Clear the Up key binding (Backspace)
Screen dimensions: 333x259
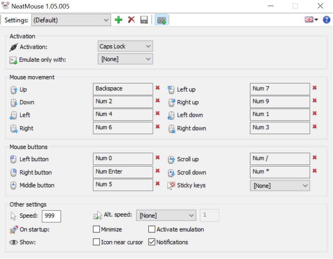157,88
